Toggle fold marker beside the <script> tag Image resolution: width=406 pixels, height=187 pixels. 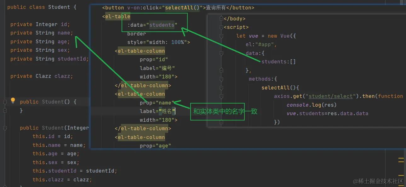pos(221,27)
